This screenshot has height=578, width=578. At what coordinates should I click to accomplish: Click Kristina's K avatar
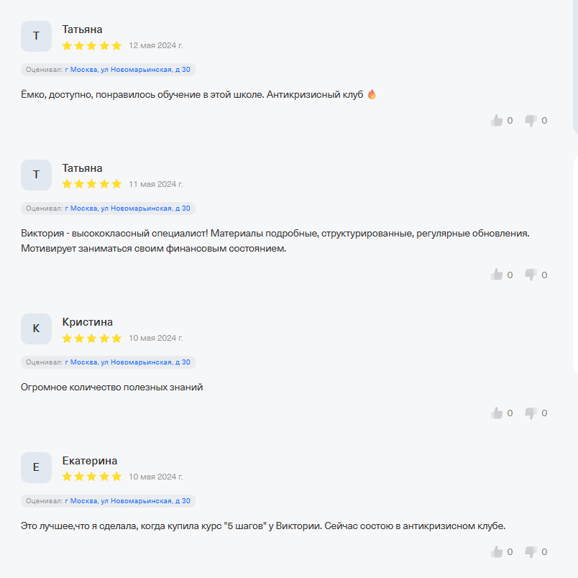pyautogui.click(x=36, y=329)
